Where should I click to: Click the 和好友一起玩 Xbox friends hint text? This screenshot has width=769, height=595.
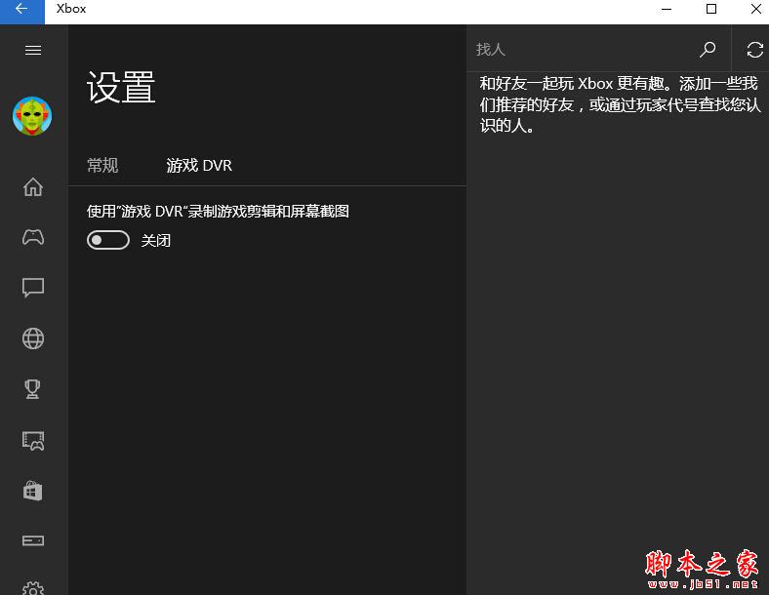click(620, 104)
